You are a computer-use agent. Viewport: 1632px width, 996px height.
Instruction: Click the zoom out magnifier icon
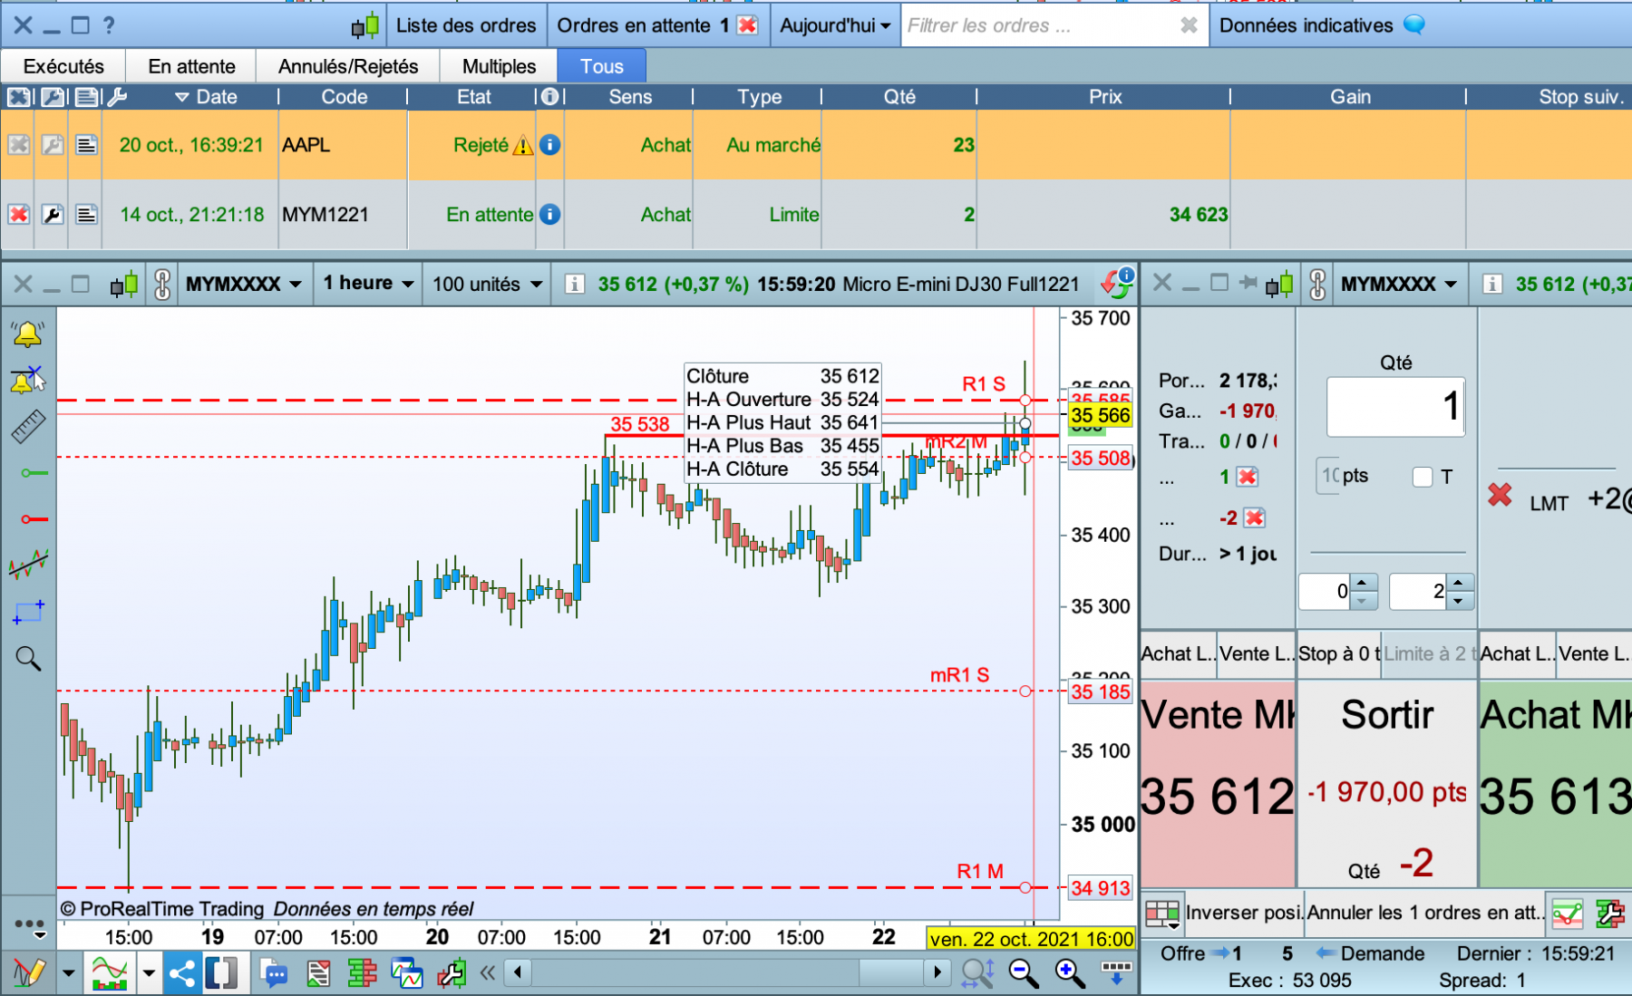tap(1024, 973)
